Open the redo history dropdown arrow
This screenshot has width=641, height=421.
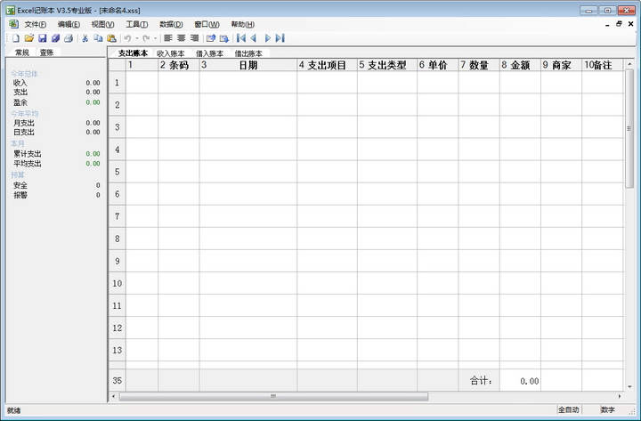[x=156, y=38]
